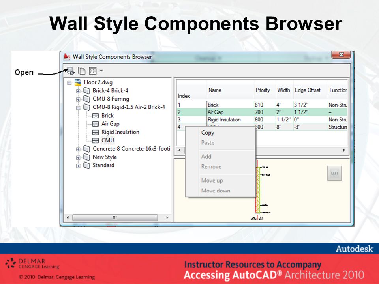Click the tree pane horizontal scrollbar thumb
Screen dimensions: 379x284
pos(115,218)
